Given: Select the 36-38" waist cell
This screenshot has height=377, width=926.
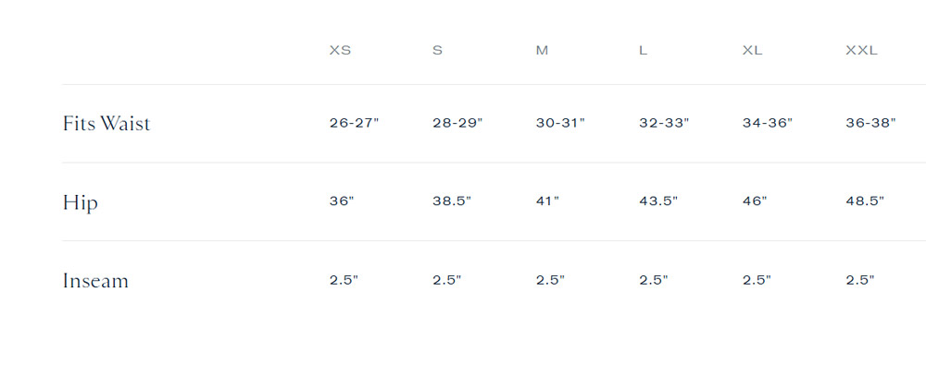Looking at the screenshot, I should tap(871, 123).
